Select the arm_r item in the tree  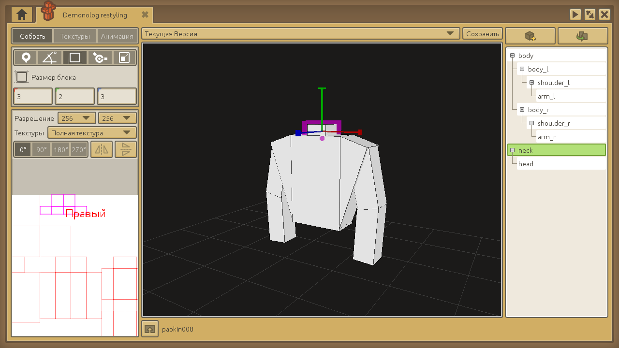point(546,137)
